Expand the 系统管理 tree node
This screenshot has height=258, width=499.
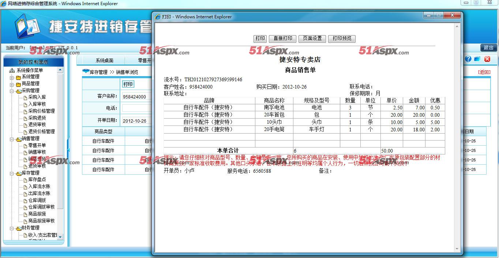[x=12, y=78]
